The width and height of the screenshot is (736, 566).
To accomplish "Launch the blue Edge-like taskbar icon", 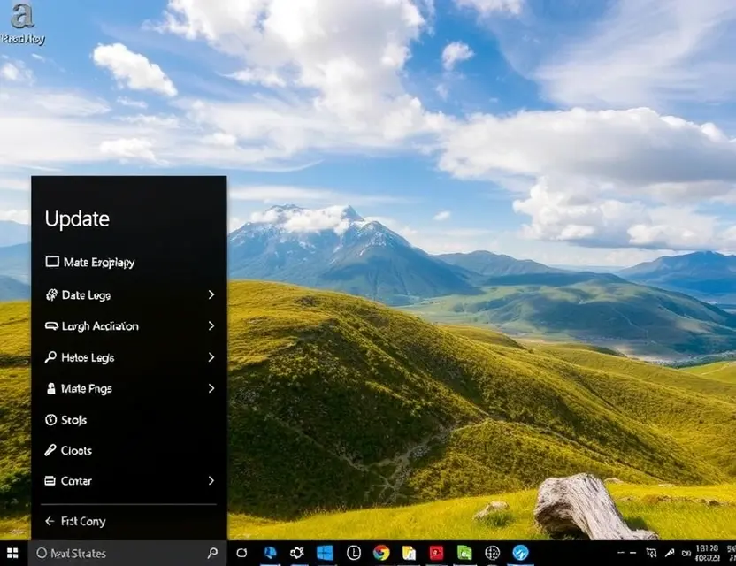I will point(270,553).
